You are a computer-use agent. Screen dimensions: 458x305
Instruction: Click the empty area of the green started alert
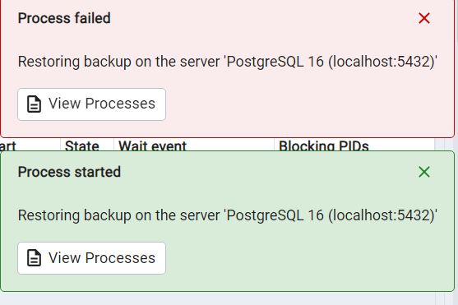click(307, 258)
